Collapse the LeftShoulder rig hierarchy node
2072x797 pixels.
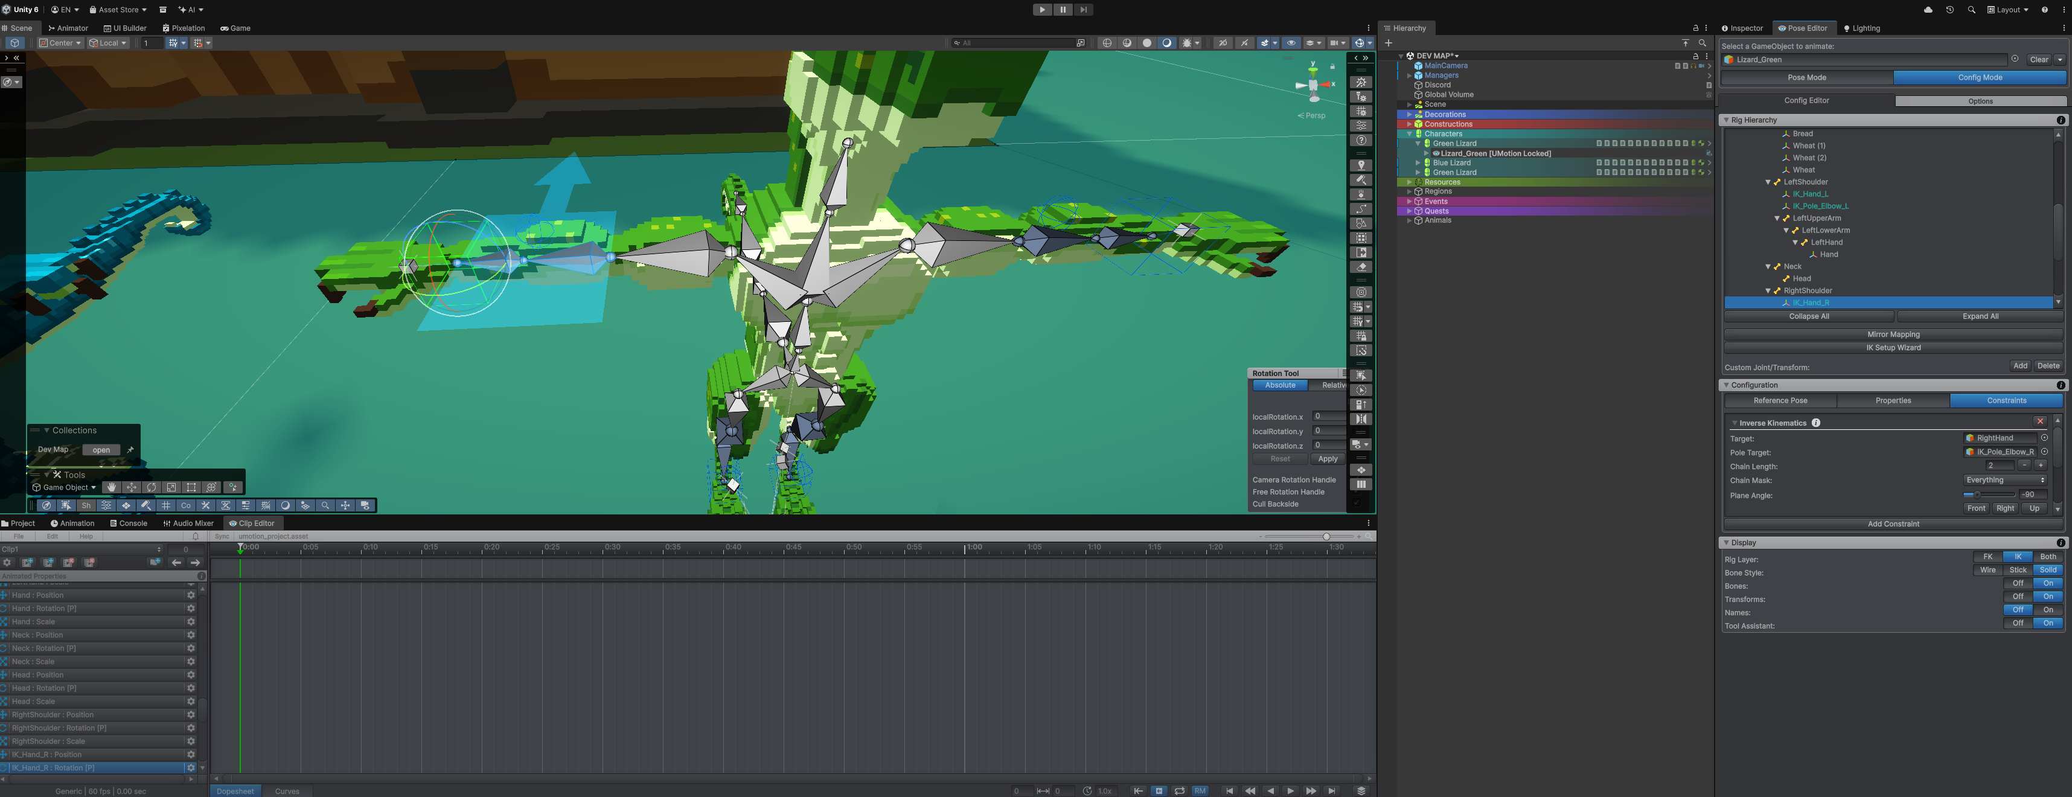tap(1768, 182)
